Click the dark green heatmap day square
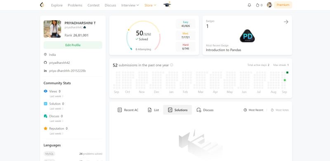The width and height of the screenshot is (330, 161). tap(287, 72)
